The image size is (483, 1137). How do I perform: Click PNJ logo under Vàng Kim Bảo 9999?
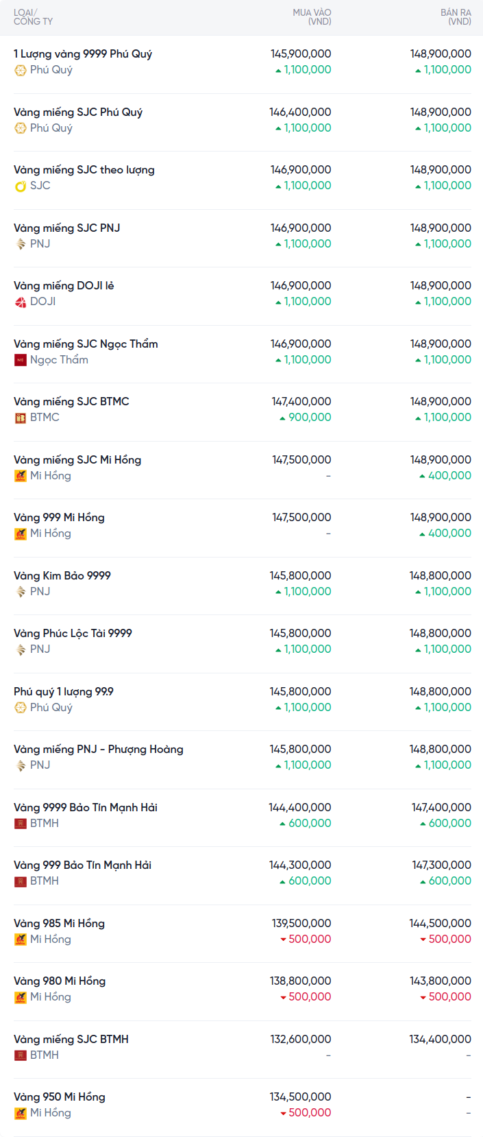click(x=21, y=592)
